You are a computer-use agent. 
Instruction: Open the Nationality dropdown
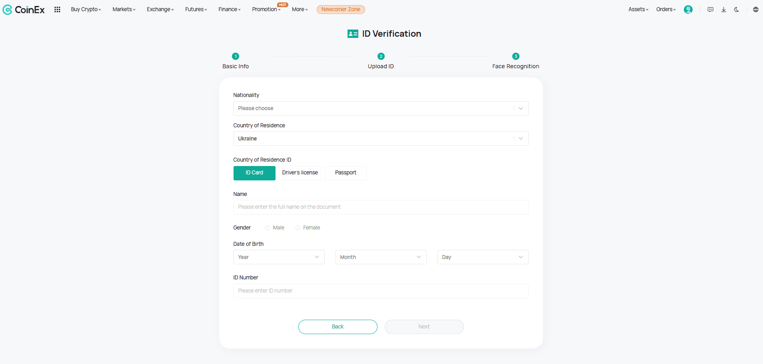(x=381, y=109)
